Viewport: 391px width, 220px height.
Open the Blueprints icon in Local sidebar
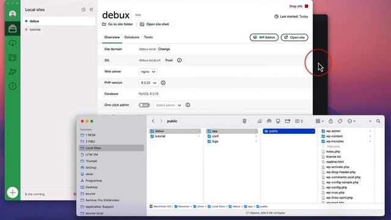click(x=12, y=57)
